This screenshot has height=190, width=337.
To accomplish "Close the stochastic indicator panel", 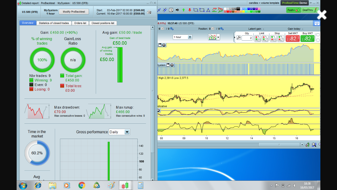I will click(159, 110).
